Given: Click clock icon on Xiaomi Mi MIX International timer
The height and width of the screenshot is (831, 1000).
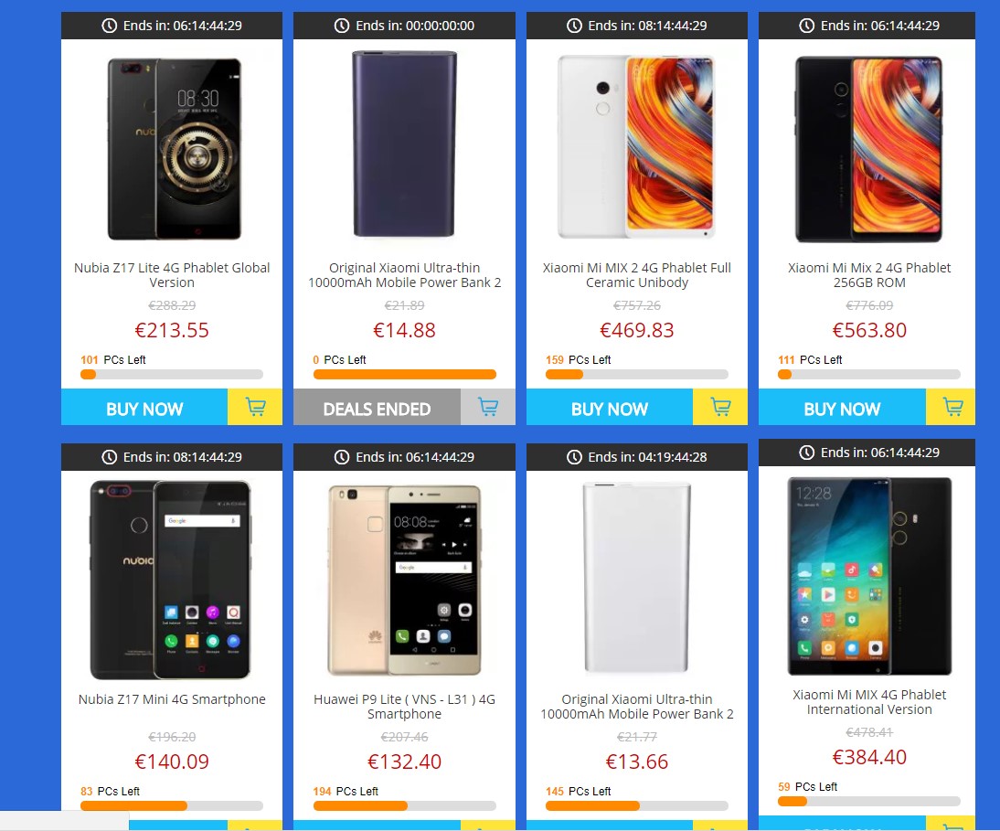Looking at the screenshot, I should click(807, 453).
